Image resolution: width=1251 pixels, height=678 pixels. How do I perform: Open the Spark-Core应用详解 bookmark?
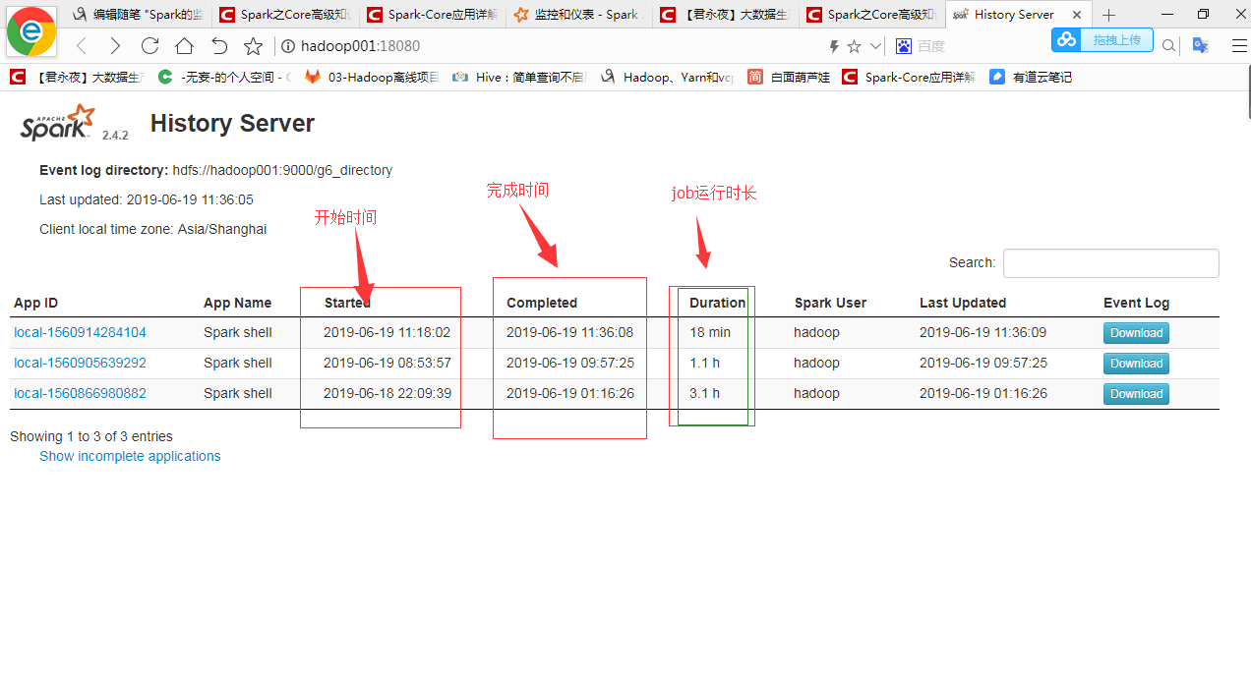tap(910, 77)
